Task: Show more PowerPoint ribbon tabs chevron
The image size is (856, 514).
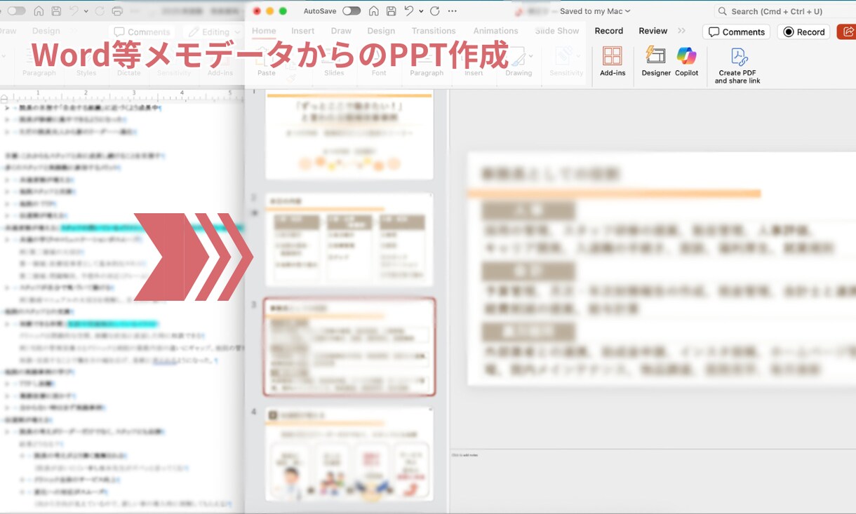Action: click(x=681, y=31)
